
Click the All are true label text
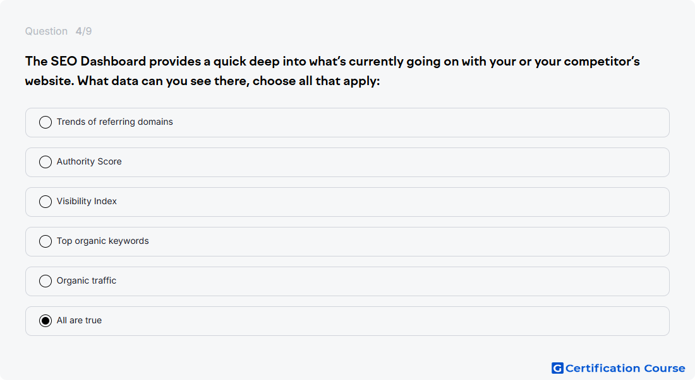click(x=80, y=320)
